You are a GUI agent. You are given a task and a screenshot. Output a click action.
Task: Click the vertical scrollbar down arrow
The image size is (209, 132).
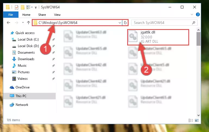[x=198, y=115]
